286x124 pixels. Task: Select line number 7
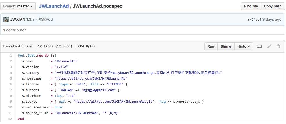click(11, 90)
